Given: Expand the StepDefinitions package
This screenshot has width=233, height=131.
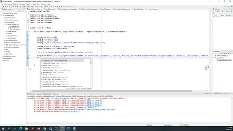Looking at the screenshot, I should tap(5, 36).
